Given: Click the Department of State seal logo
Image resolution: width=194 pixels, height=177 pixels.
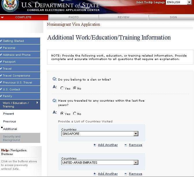Looking at the screenshot, I should coord(10,6).
